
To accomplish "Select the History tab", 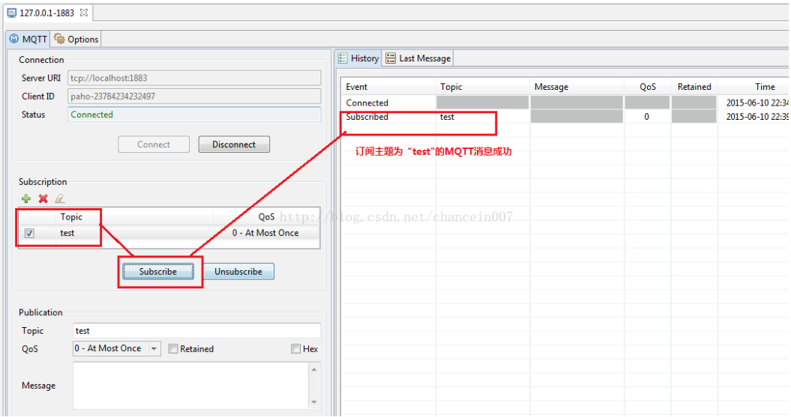I will click(358, 58).
